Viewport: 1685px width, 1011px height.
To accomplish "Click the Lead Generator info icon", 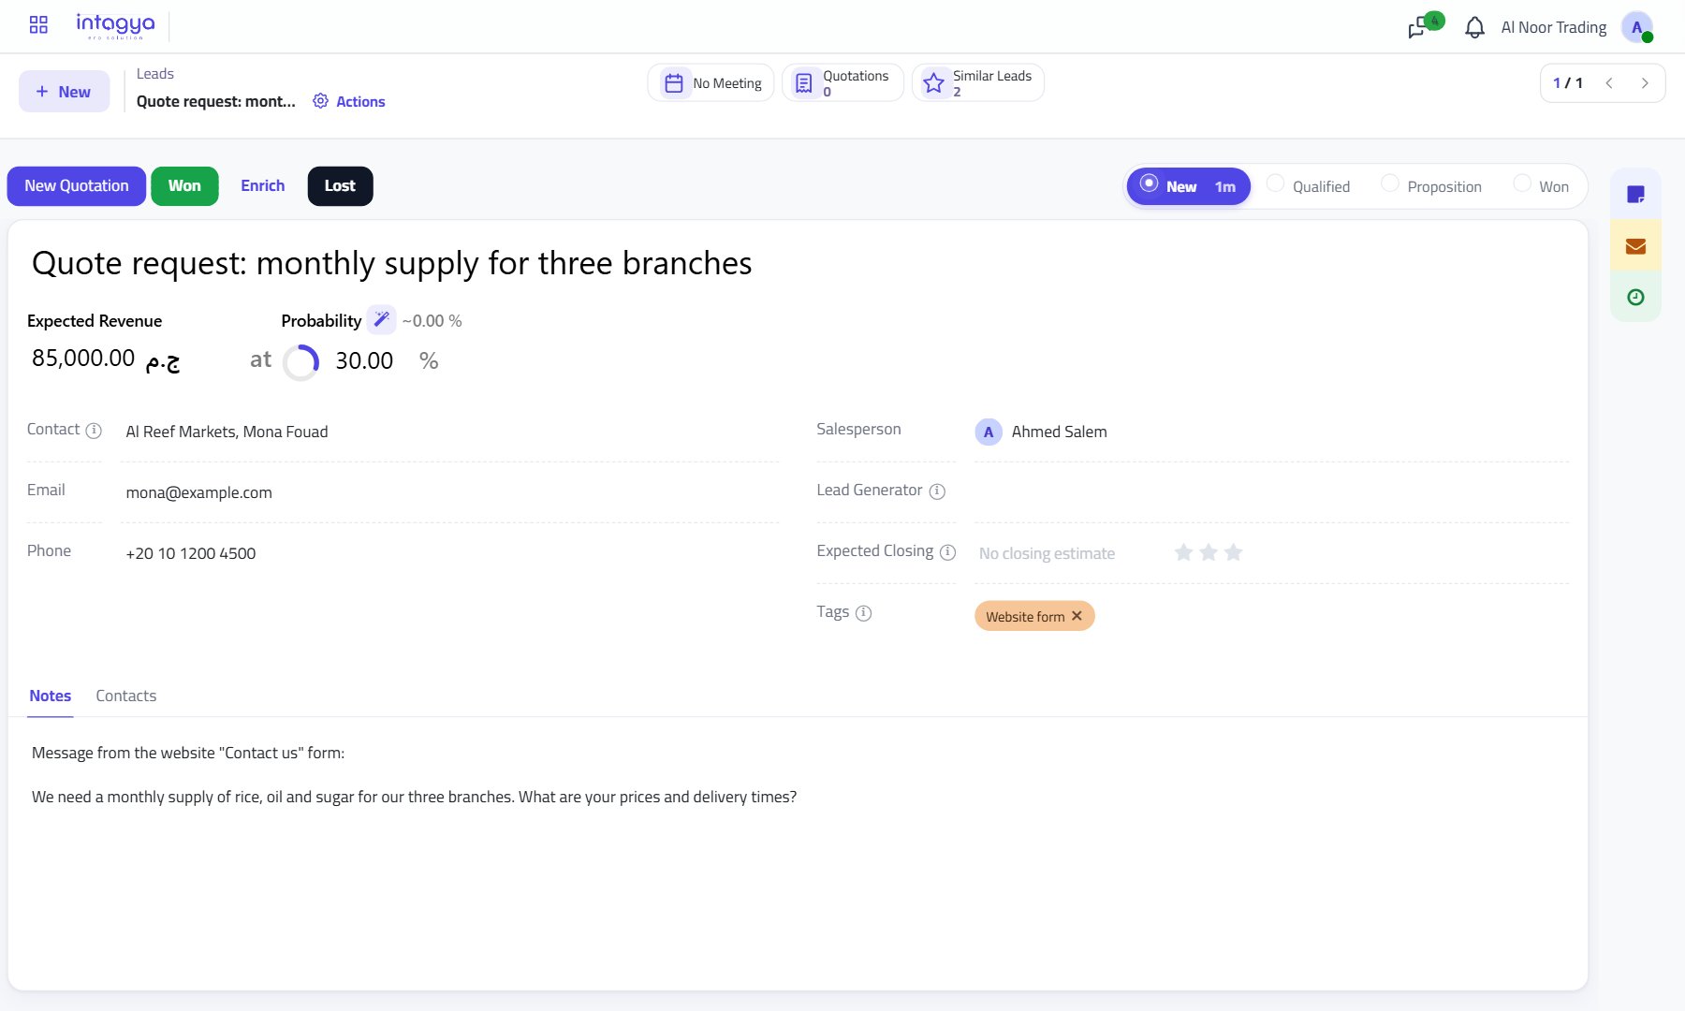I will pyautogui.click(x=937, y=491).
